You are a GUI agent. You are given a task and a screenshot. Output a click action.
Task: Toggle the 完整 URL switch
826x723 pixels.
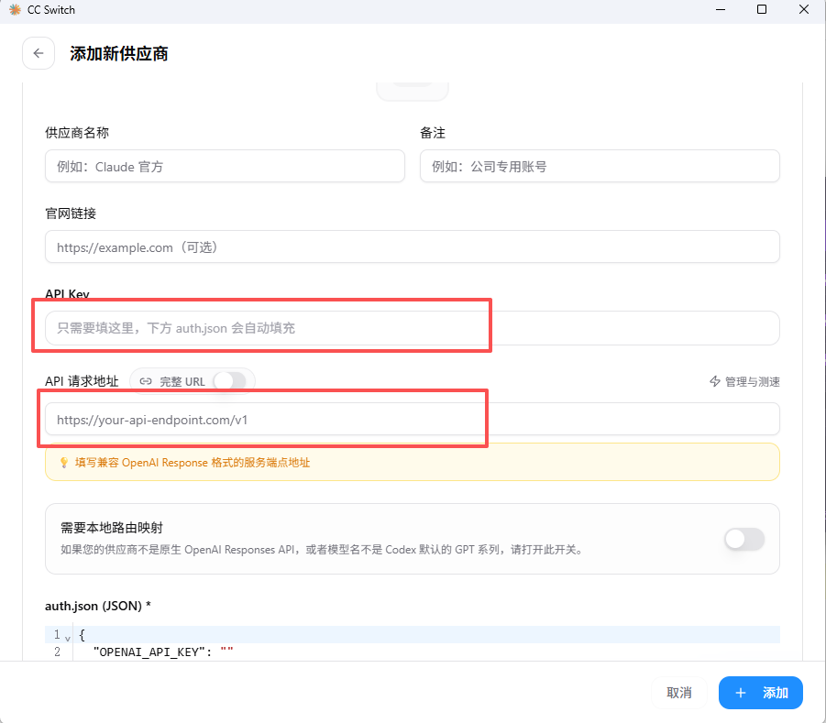point(230,381)
